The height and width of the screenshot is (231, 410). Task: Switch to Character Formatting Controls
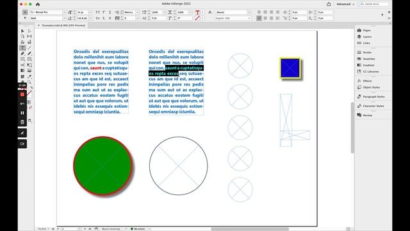(x=25, y=12)
